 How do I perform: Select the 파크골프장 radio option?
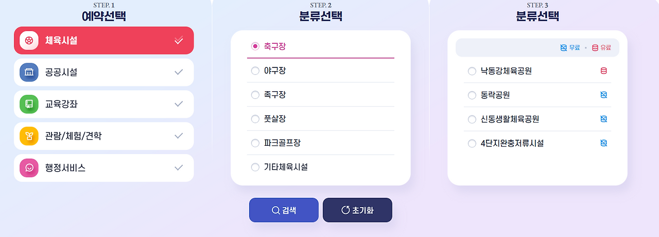[x=255, y=143]
